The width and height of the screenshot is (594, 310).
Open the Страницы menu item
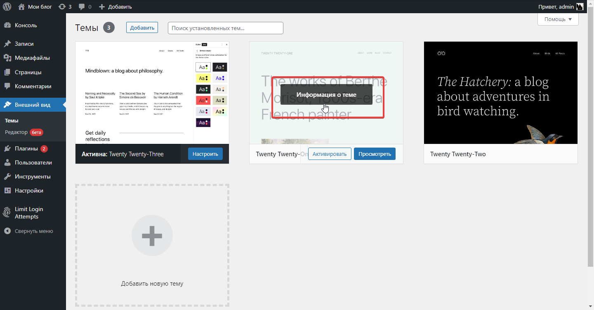click(x=33, y=72)
